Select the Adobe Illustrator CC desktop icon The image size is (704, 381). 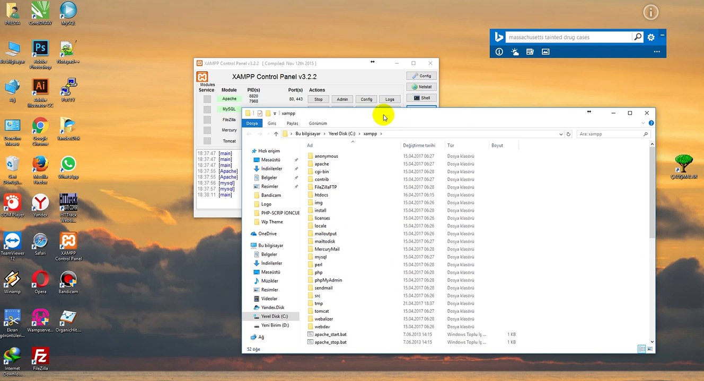click(40, 94)
